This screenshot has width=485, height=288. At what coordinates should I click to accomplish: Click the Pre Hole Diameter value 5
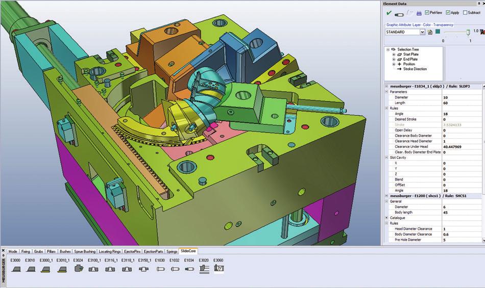tap(462, 240)
